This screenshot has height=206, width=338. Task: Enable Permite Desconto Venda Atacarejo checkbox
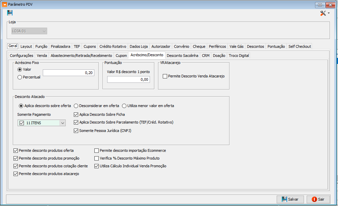165,76
